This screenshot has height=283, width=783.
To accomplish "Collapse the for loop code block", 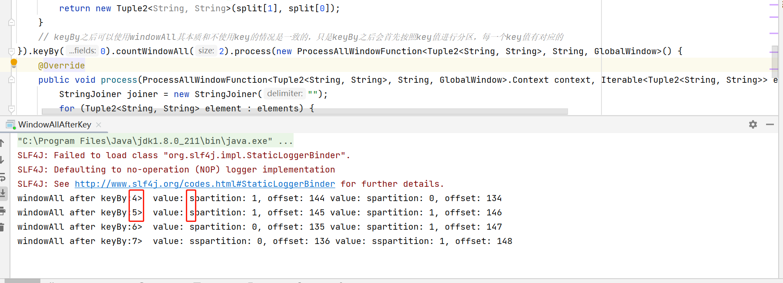I will 12,109.
